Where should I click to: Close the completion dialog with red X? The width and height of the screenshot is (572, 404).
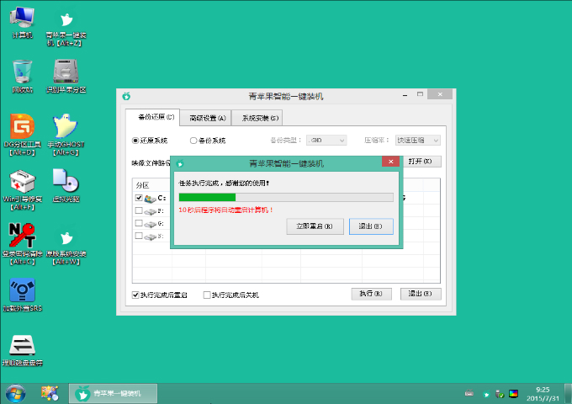(390, 162)
